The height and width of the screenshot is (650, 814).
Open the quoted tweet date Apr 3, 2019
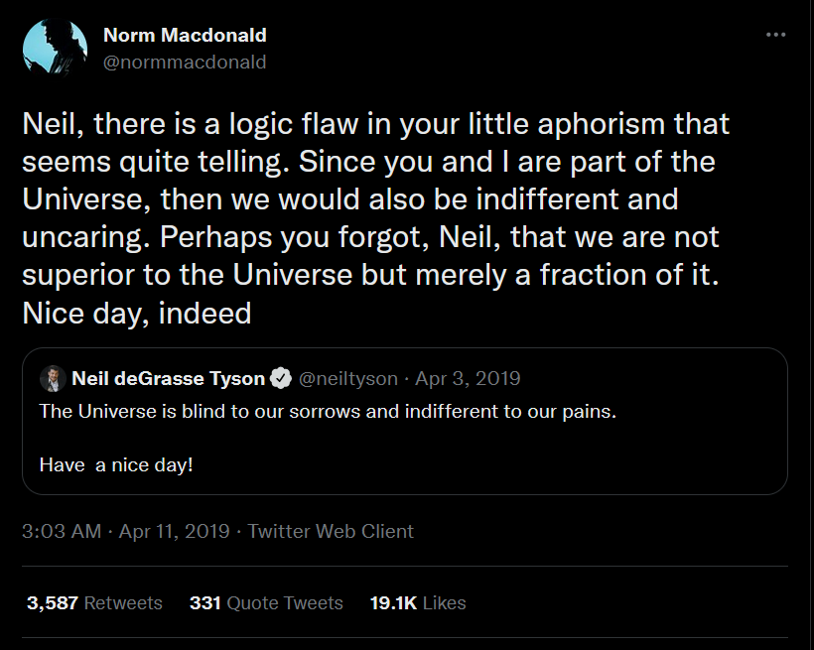(x=468, y=378)
